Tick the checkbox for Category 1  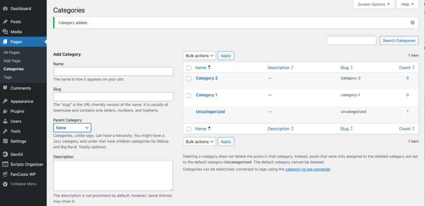pyautogui.click(x=188, y=95)
